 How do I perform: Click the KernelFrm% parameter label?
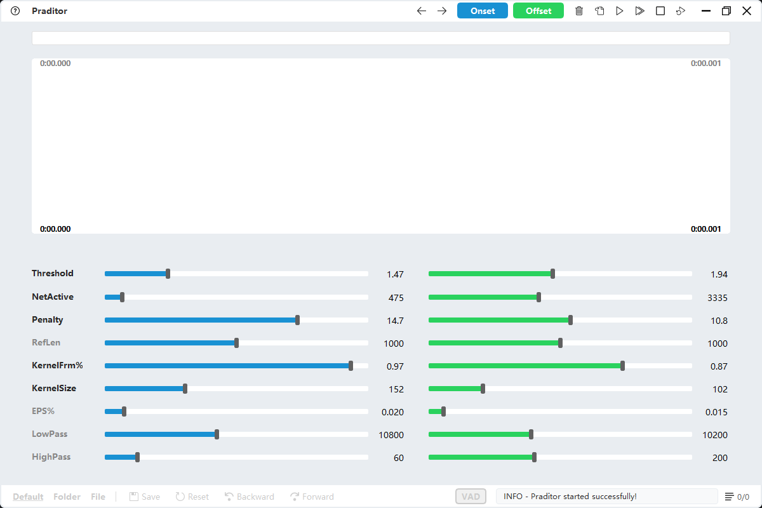point(58,365)
